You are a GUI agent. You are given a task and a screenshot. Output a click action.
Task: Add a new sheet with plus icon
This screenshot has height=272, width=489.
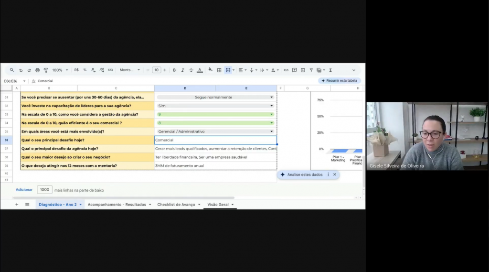click(x=17, y=205)
